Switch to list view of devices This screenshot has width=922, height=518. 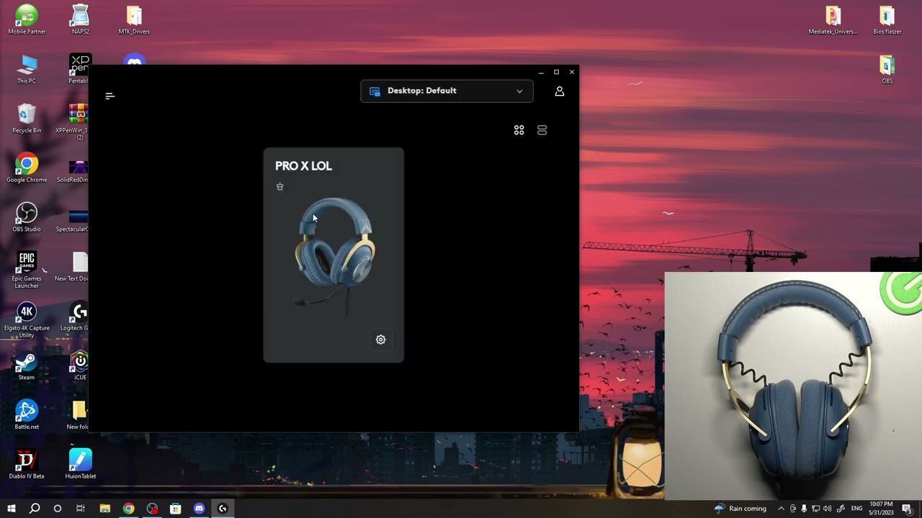pos(542,130)
